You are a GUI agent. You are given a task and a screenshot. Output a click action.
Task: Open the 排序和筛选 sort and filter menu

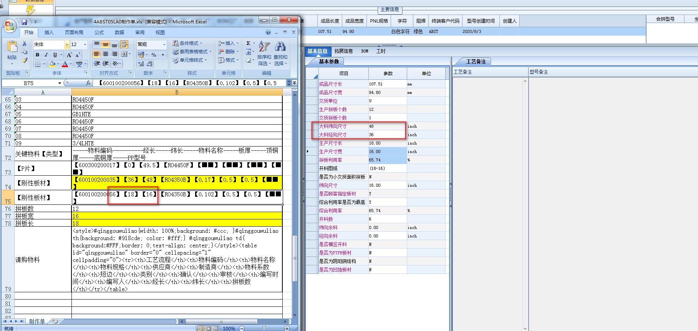click(264, 53)
